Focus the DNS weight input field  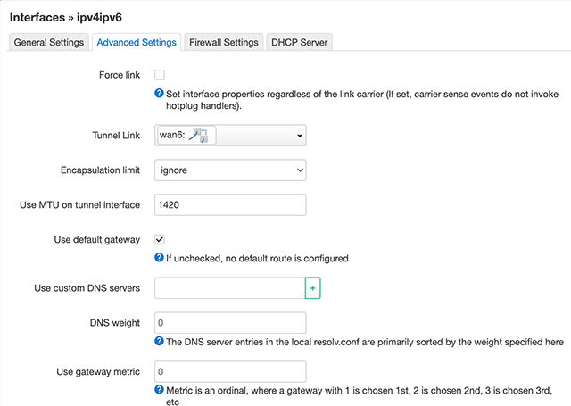[x=230, y=323]
